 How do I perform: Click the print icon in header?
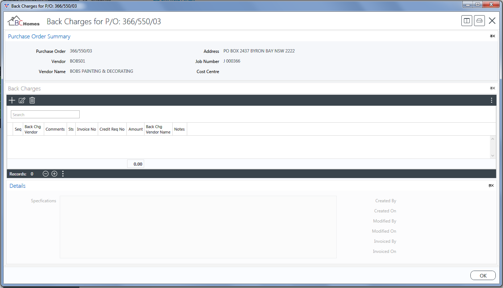point(479,21)
